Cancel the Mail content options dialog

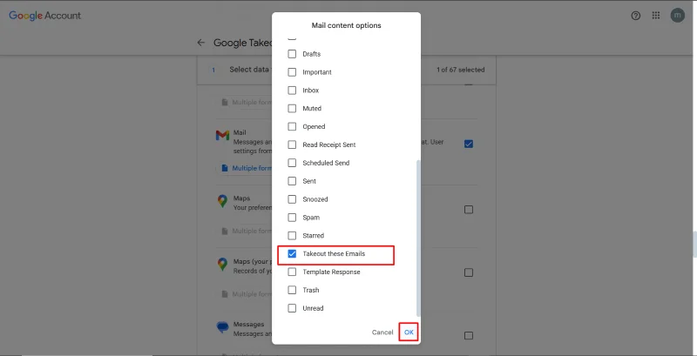tap(382, 332)
